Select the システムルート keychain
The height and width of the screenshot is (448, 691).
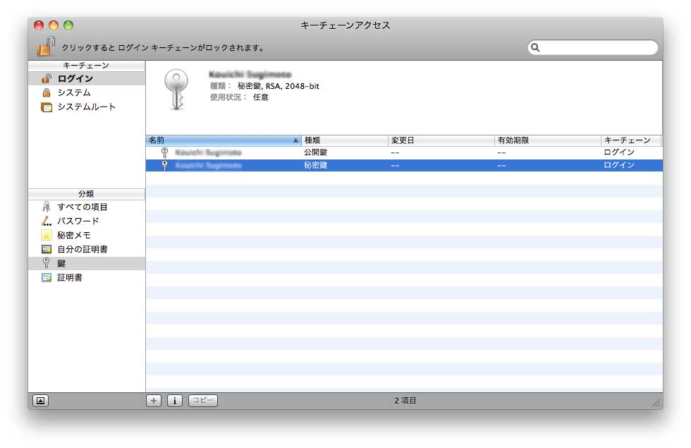click(x=86, y=107)
